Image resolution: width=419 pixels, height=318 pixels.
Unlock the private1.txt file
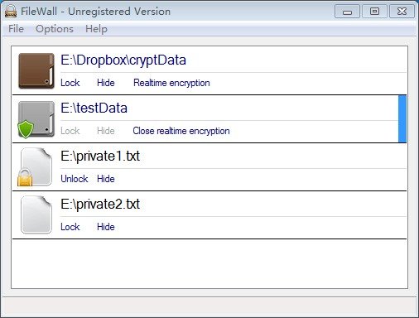coord(75,179)
